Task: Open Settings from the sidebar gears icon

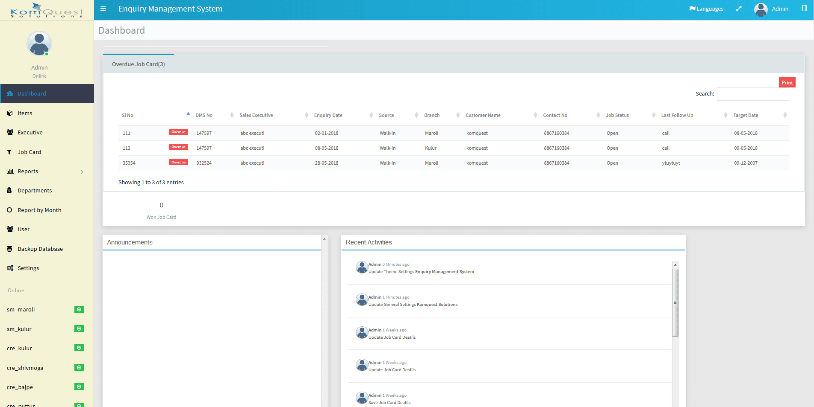Action: coord(10,268)
